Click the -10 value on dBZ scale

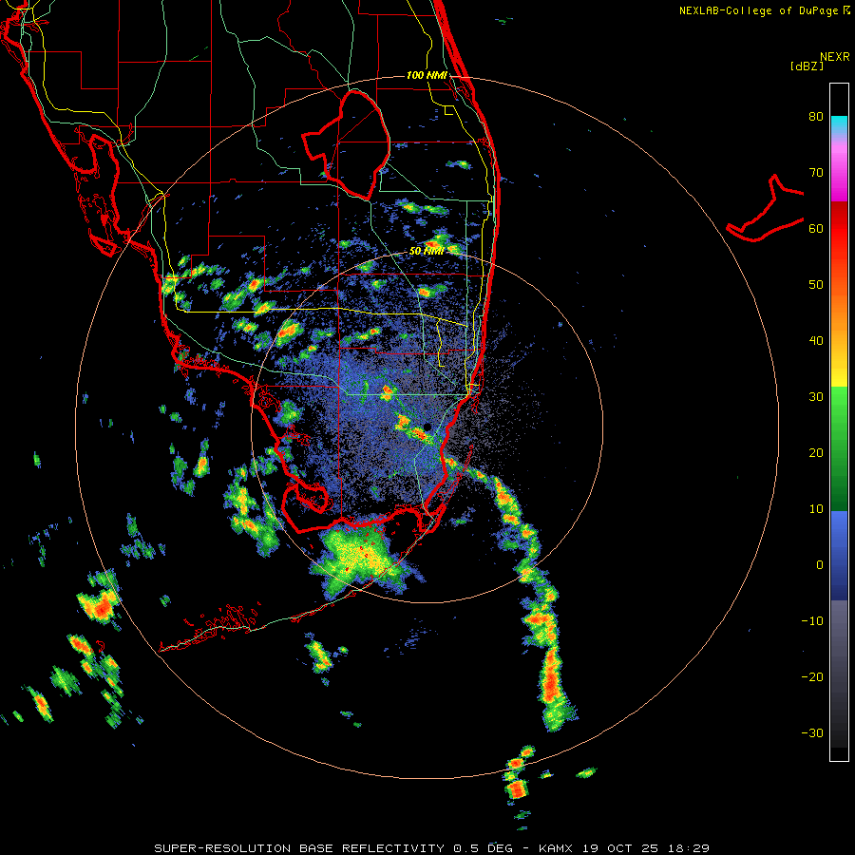[x=812, y=621]
